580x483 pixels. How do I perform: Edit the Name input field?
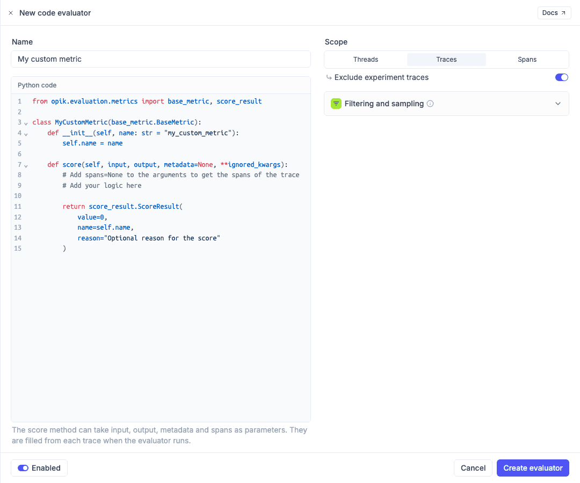point(161,59)
